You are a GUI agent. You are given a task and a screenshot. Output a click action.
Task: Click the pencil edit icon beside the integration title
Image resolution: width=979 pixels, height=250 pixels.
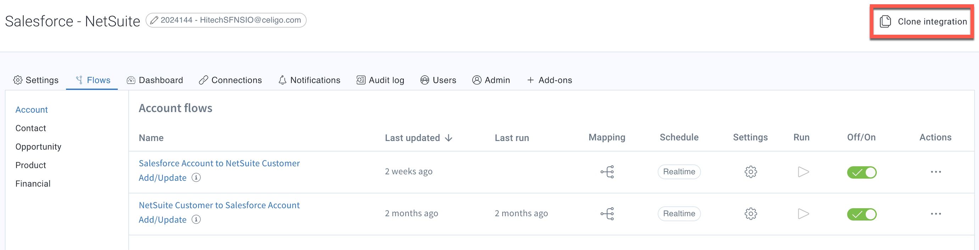[x=154, y=20]
